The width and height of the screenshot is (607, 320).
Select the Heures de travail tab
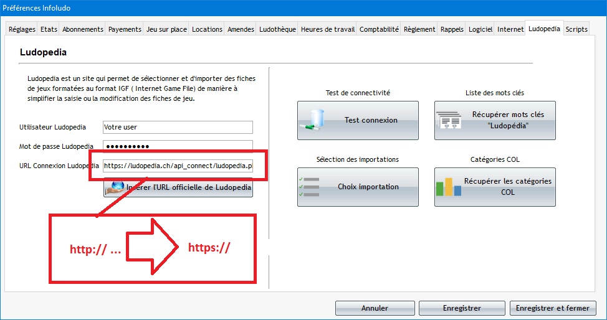pos(328,29)
